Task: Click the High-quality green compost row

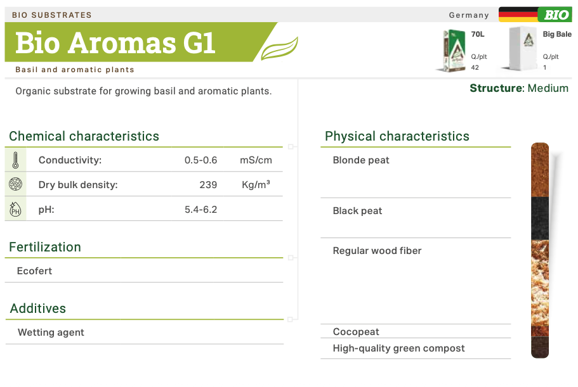Action: point(398,348)
